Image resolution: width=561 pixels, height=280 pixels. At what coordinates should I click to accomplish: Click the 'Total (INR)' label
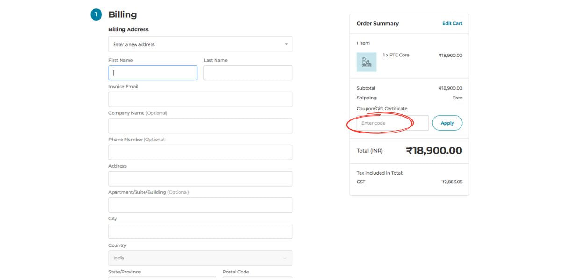coord(370,151)
